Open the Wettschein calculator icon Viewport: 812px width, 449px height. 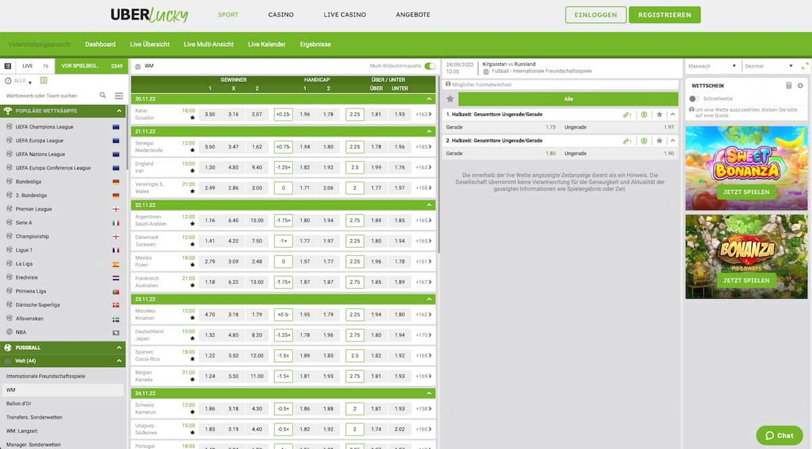coord(788,85)
